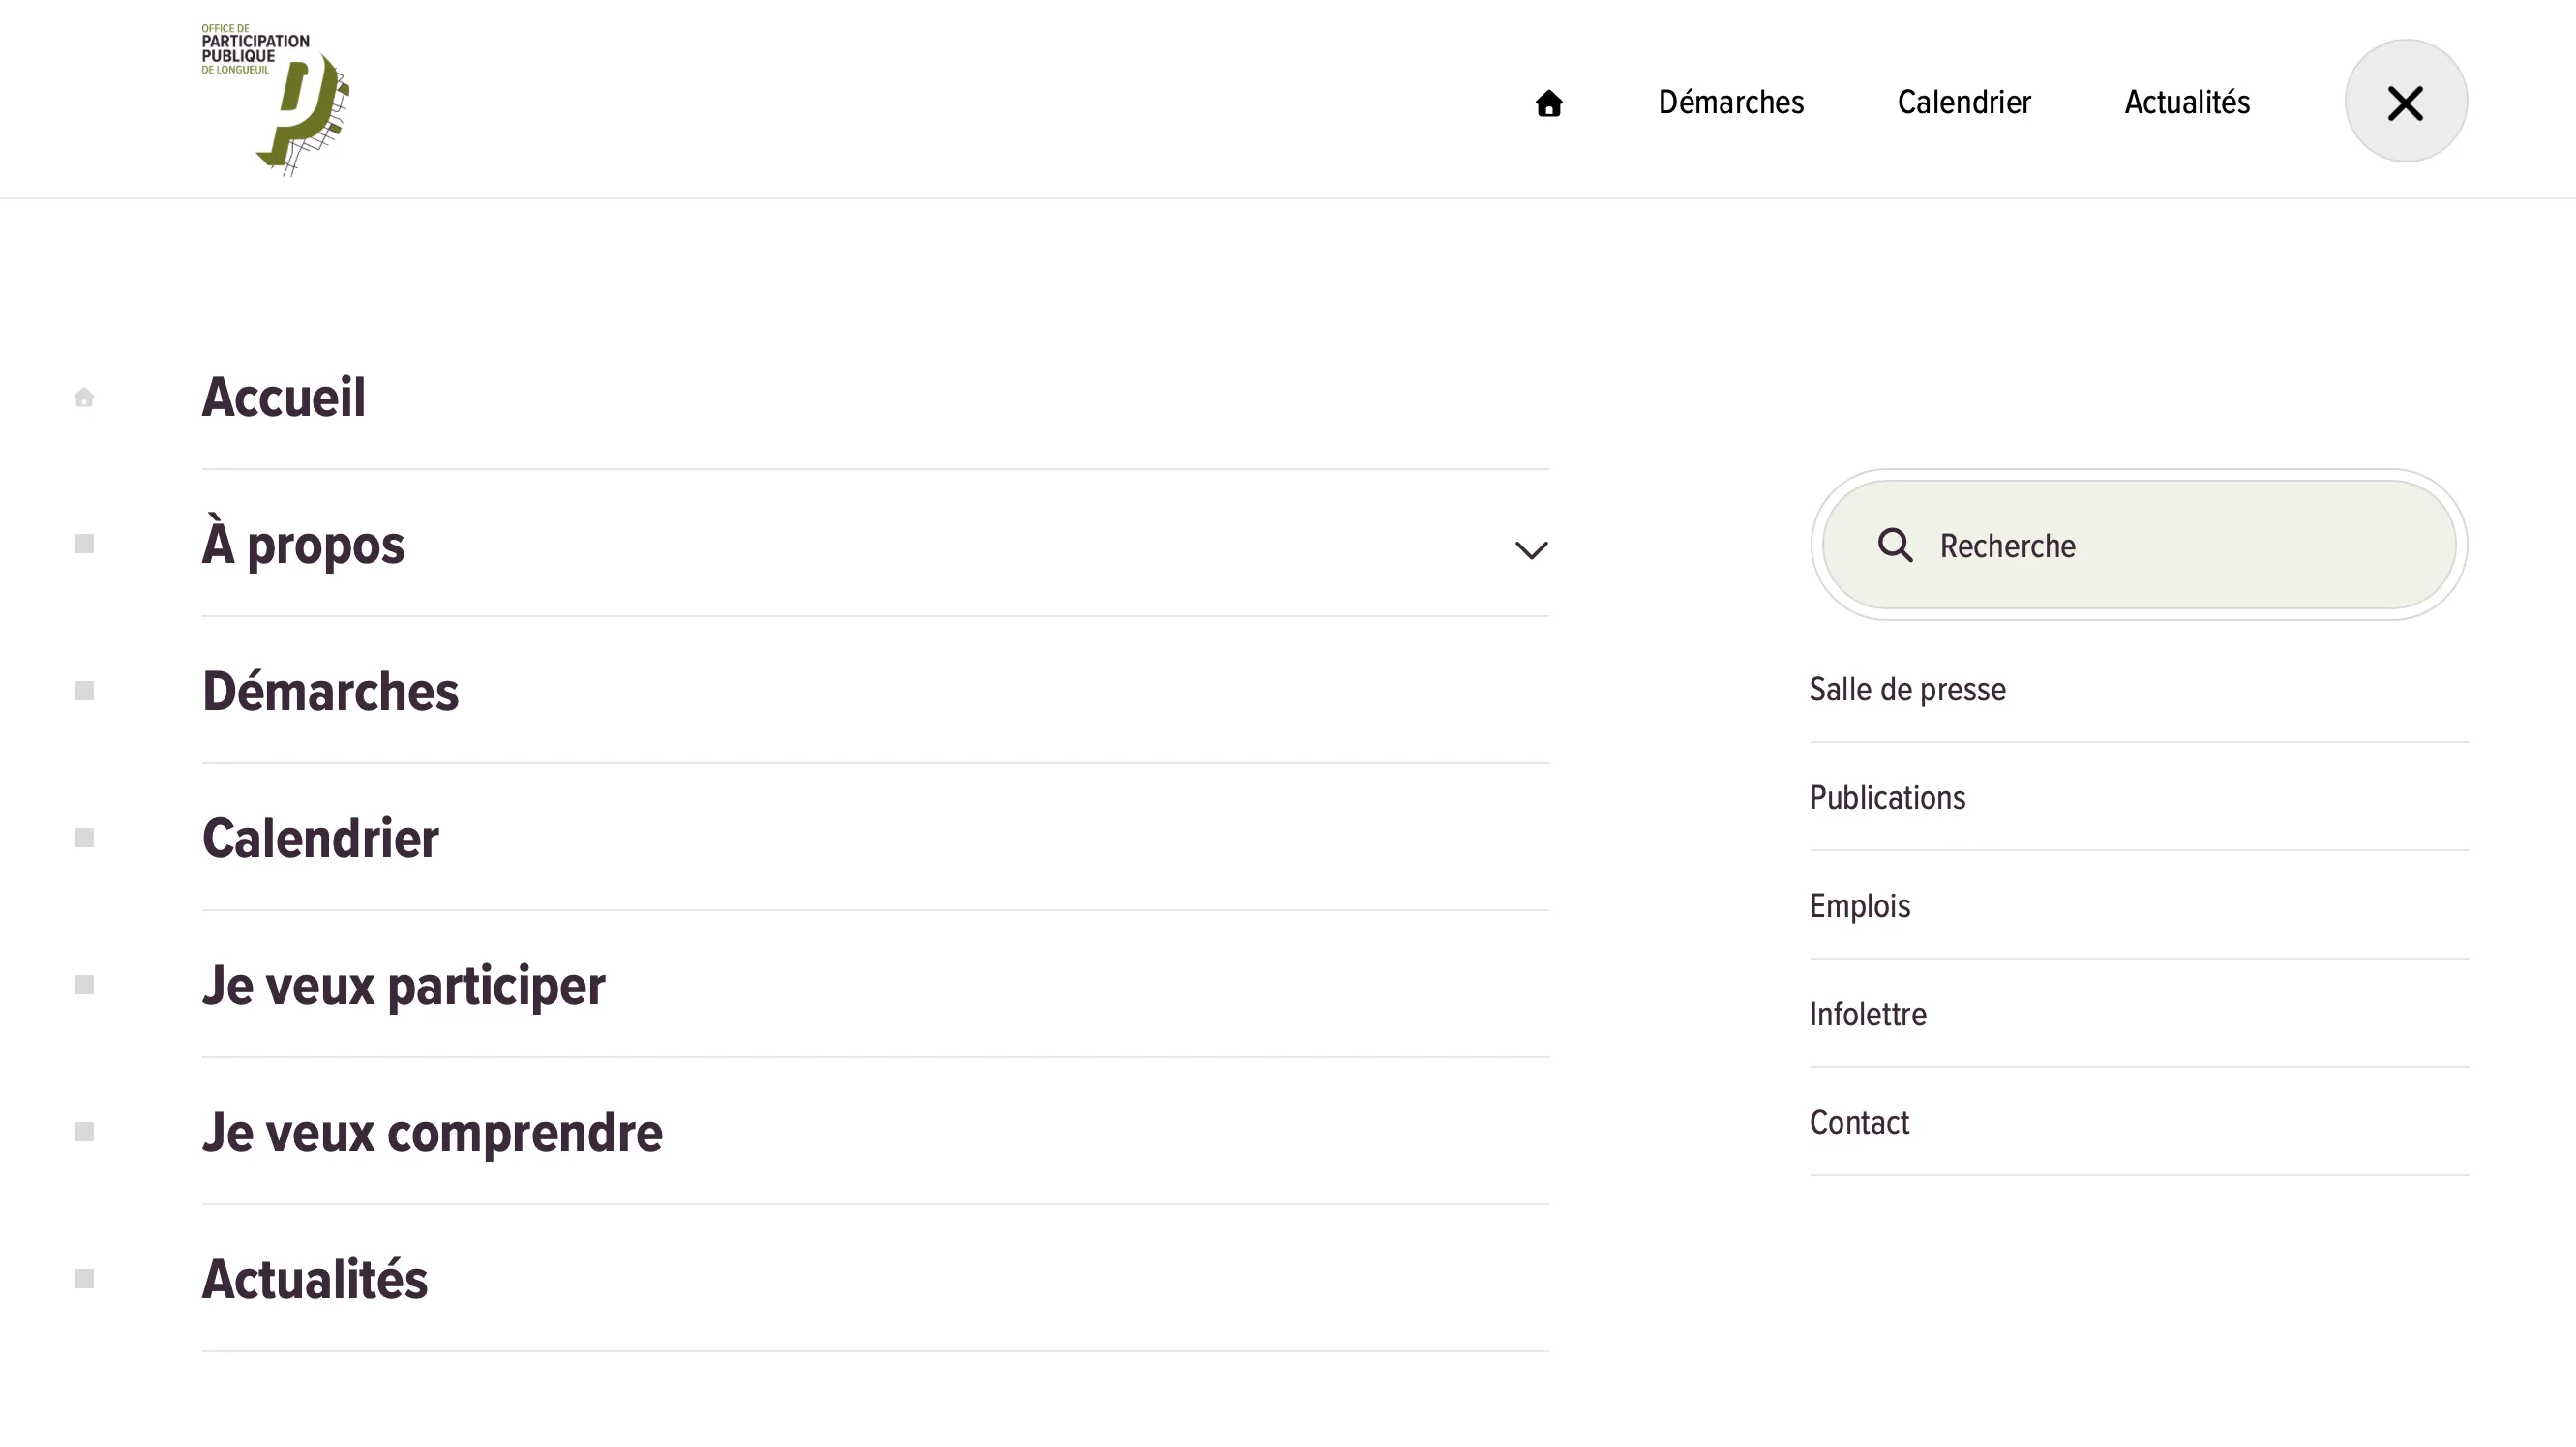Subscribe via the Infolettre link
The height and width of the screenshot is (1447, 2576).
pyautogui.click(x=1866, y=1014)
